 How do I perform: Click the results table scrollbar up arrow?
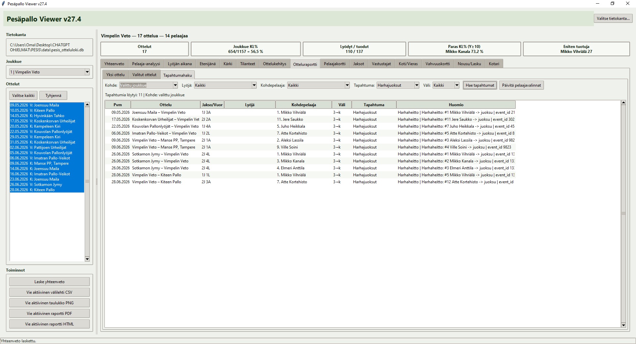(623, 103)
